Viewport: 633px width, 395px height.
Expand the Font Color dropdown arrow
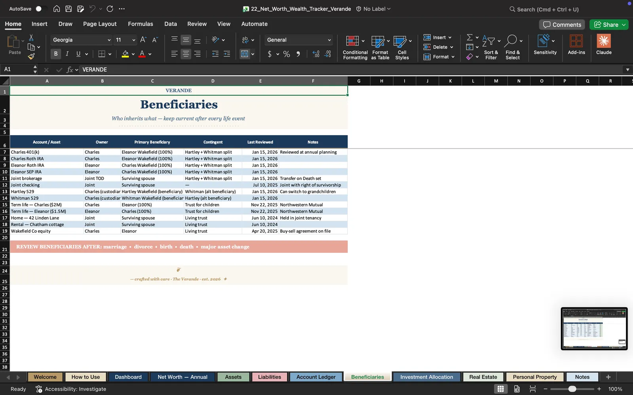150,54
